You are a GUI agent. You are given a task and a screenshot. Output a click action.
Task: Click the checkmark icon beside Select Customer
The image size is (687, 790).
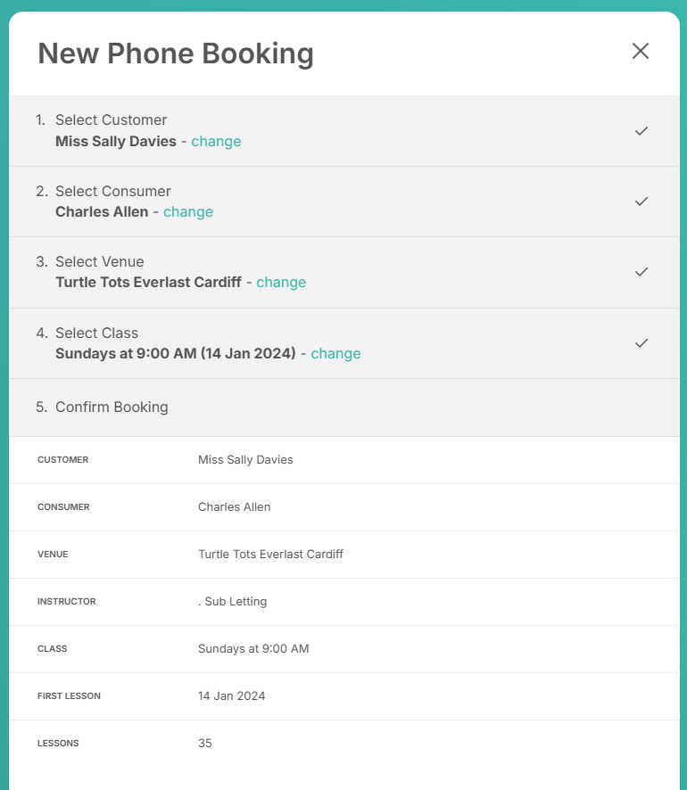pos(641,131)
